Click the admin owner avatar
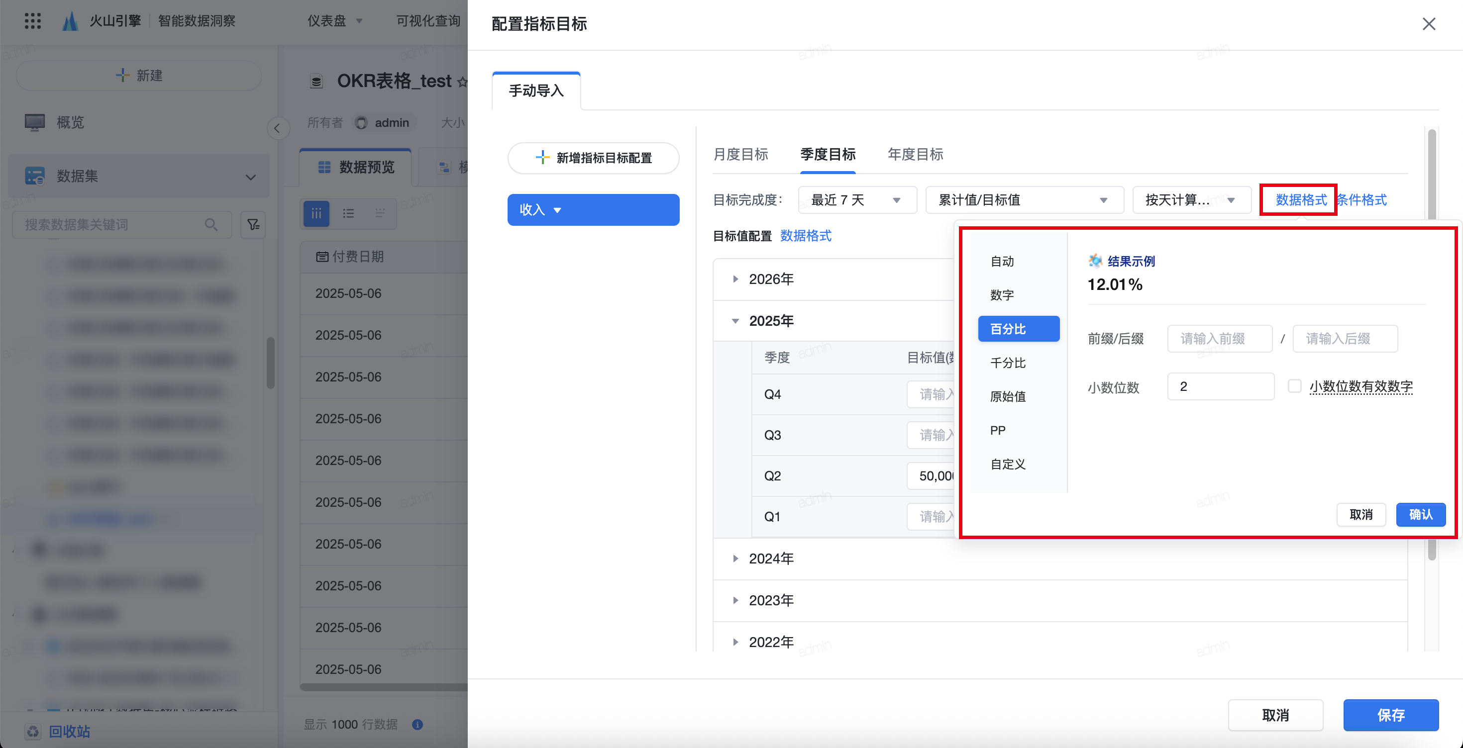This screenshot has height=748, width=1463. click(361, 122)
